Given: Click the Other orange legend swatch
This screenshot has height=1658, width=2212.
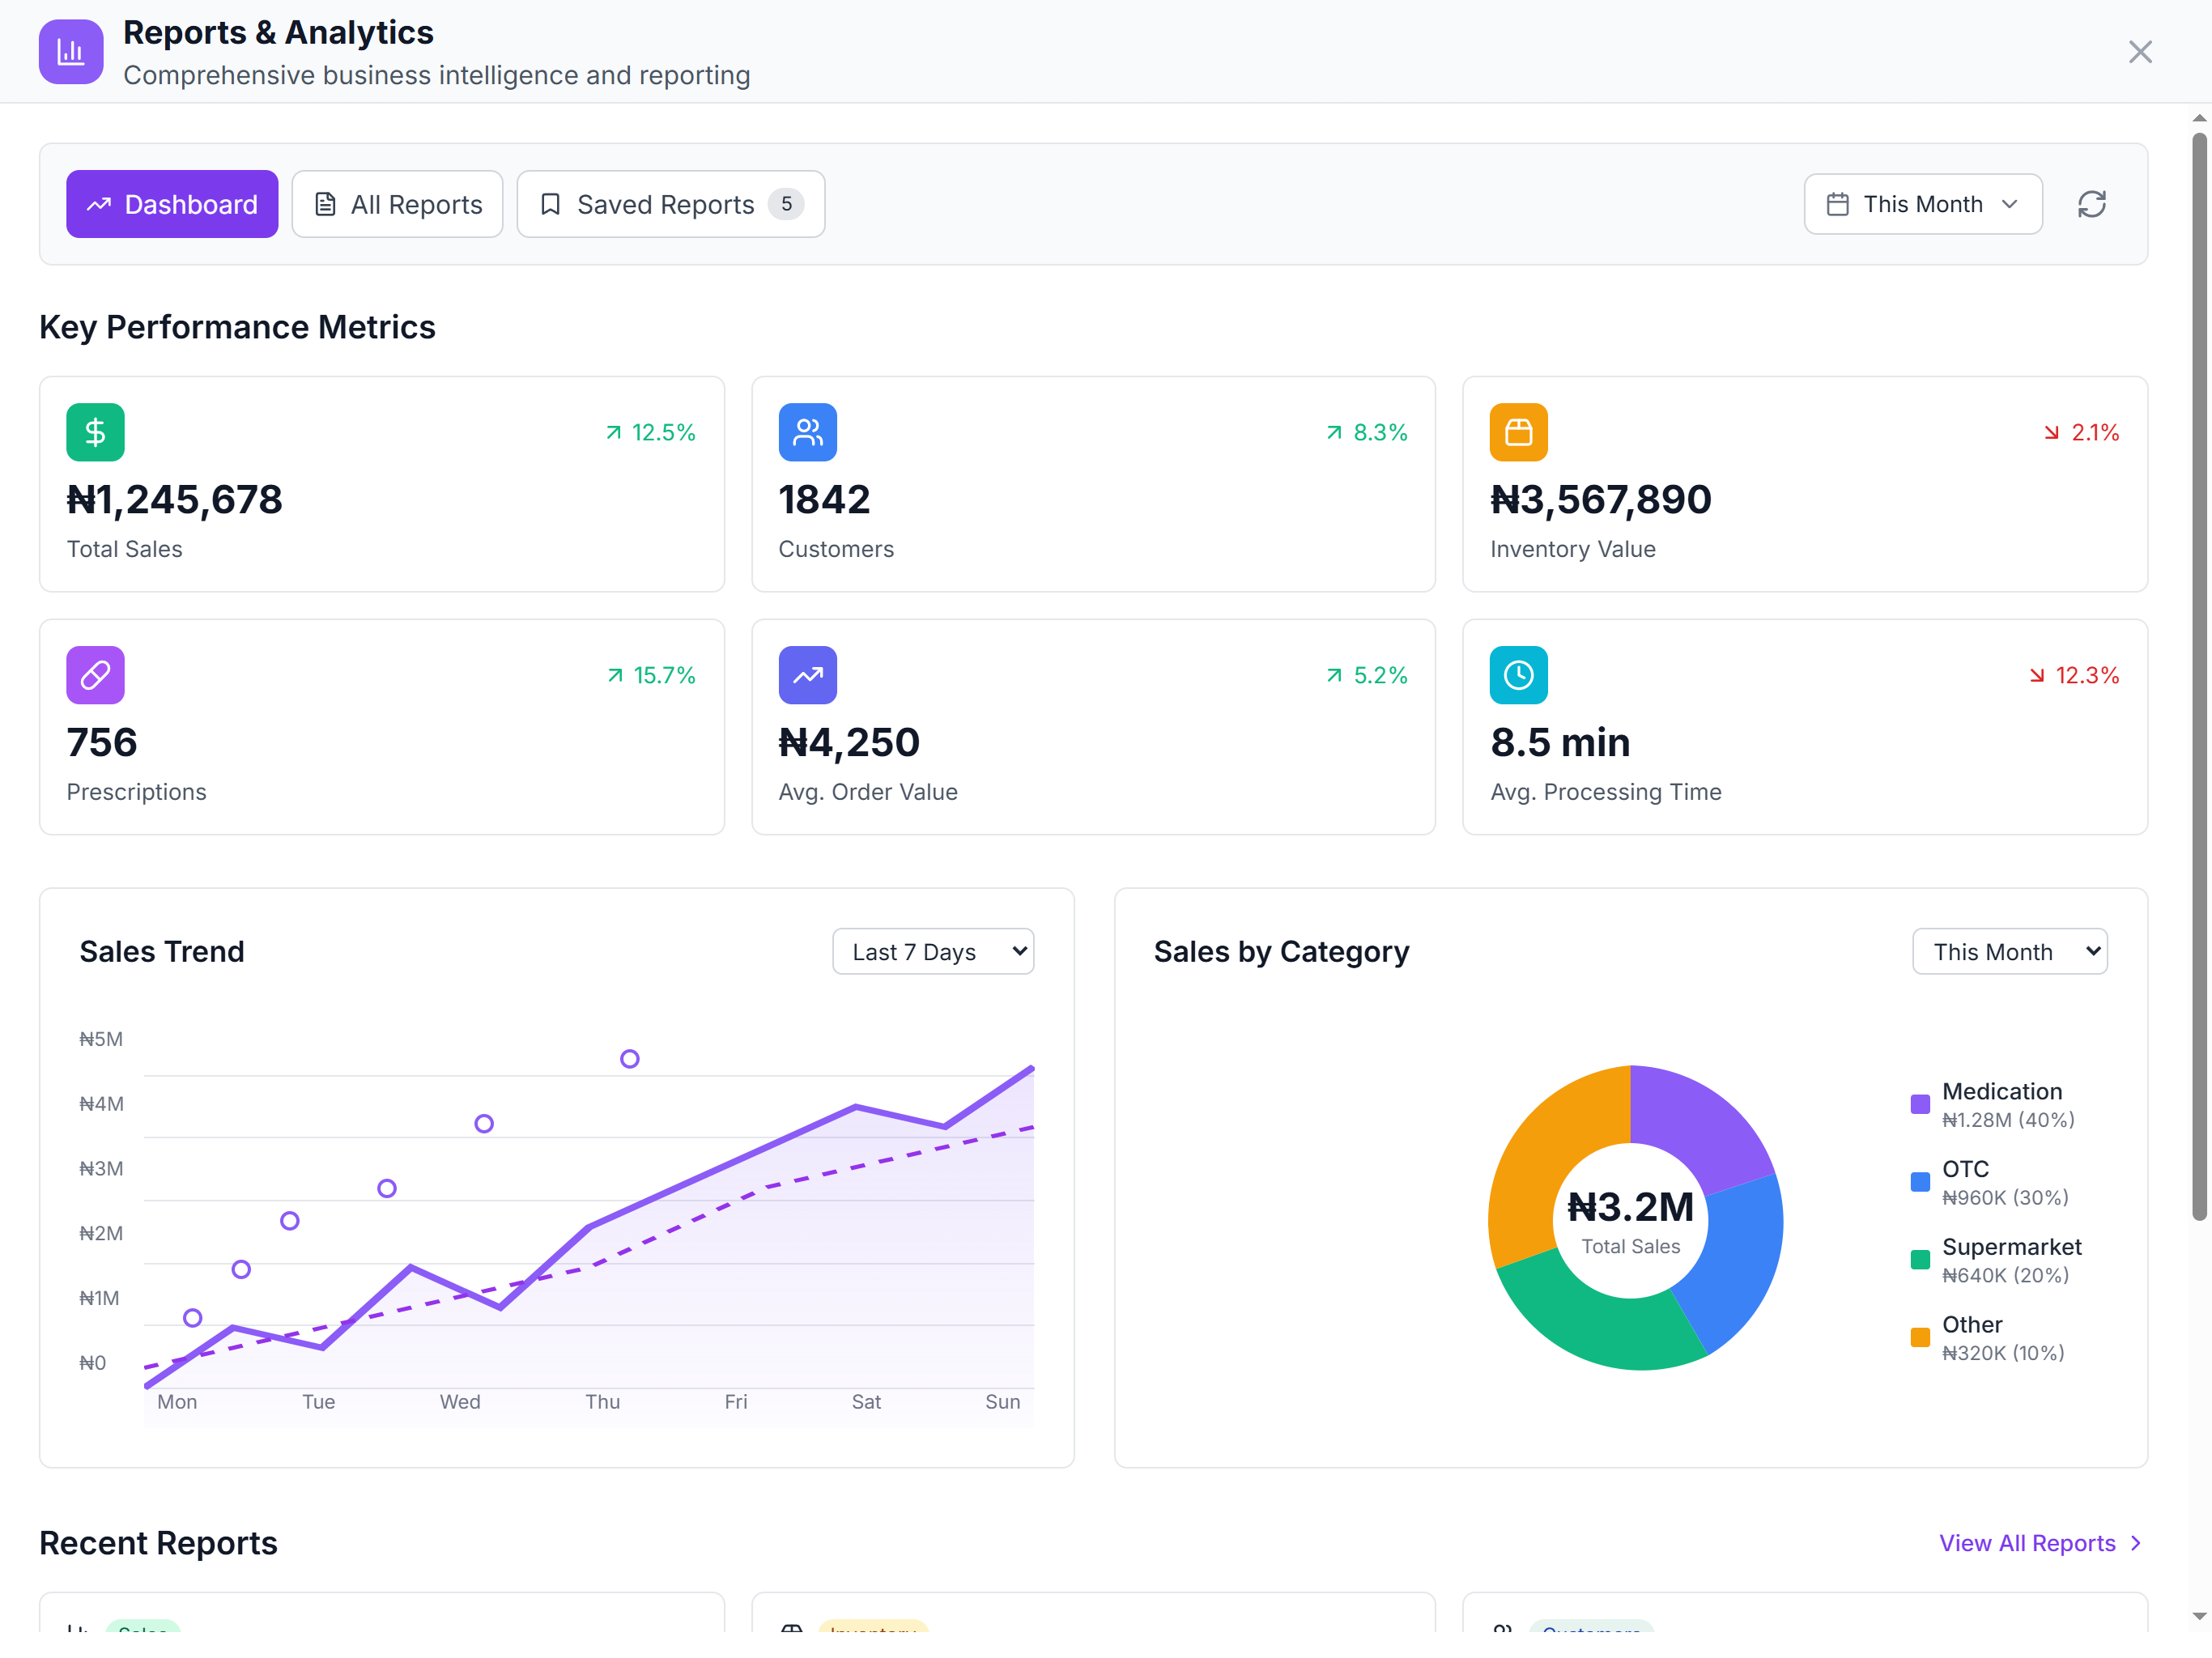Looking at the screenshot, I should pos(1920,1337).
